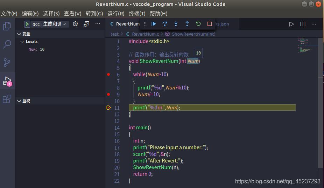Open the 终端(T) menu
This screenshot has width=324, height=188.
[x=137, y=14]
